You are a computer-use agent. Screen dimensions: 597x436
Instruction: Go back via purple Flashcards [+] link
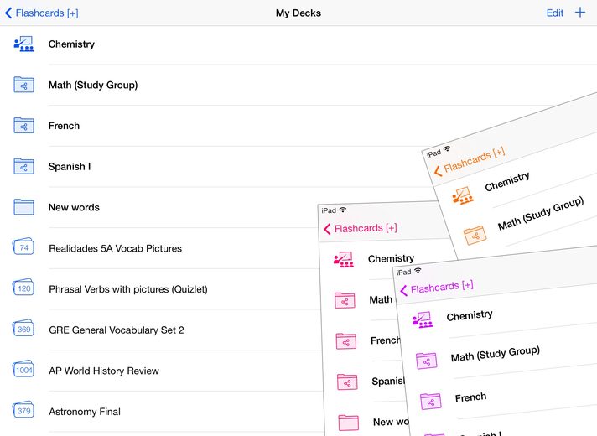point(437,288)
